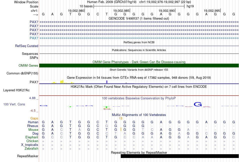This screenshot has width=239, height=162.
Task: Select the Rhesus alignment row label
Action: point(33,126)
